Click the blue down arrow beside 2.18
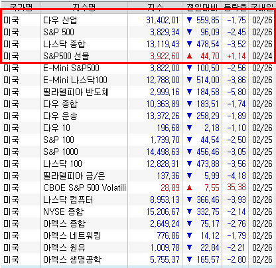276x268 pixels. [x=189, y=128]
